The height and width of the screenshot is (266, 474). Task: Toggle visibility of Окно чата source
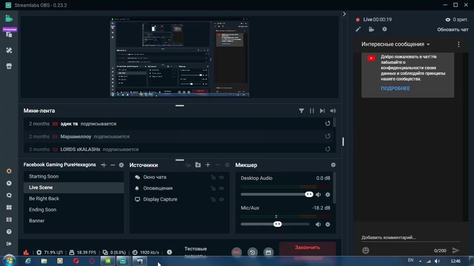(x=221, y=177)
